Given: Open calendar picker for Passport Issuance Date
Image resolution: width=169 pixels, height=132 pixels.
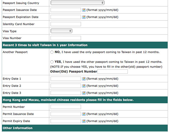Looking at the screenshot, I should 84,10.
